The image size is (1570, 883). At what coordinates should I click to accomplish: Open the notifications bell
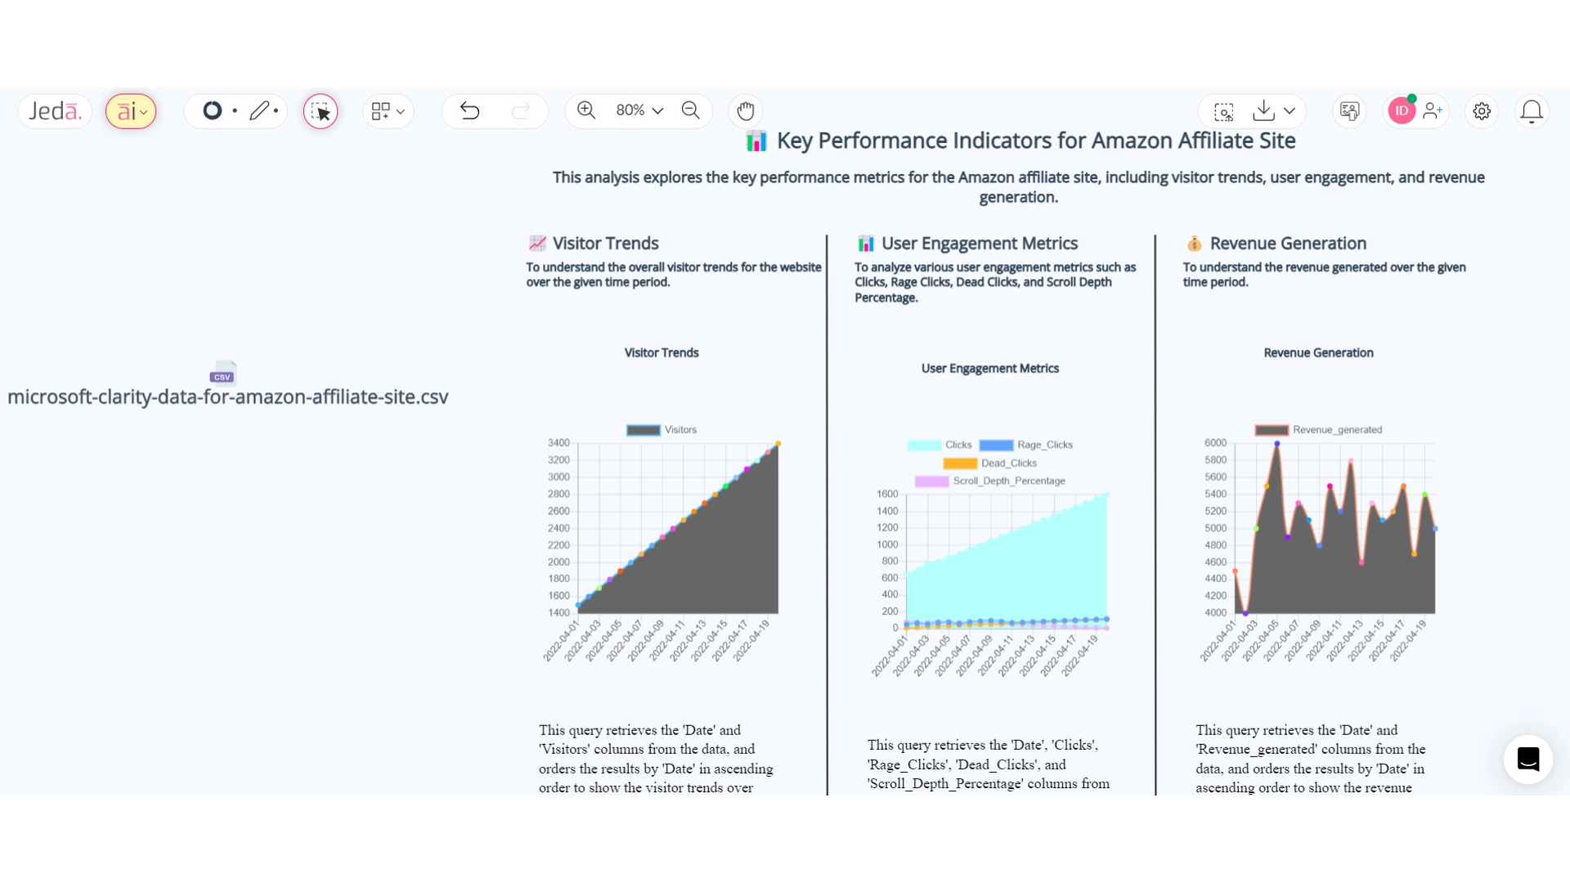pos(1532,111)
